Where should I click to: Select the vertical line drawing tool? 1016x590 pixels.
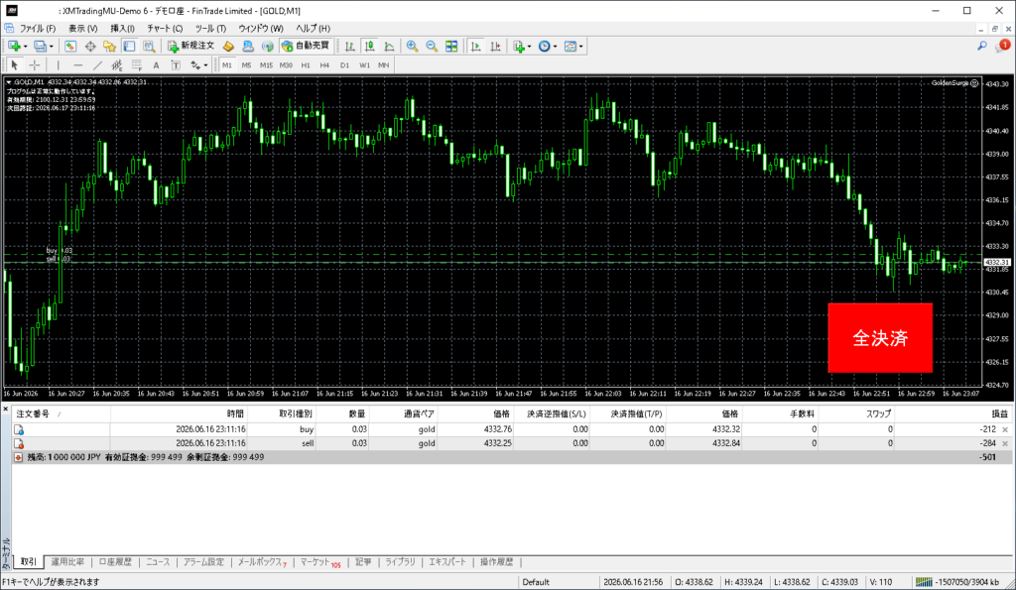pyautogui.click(x=58, y=64)
